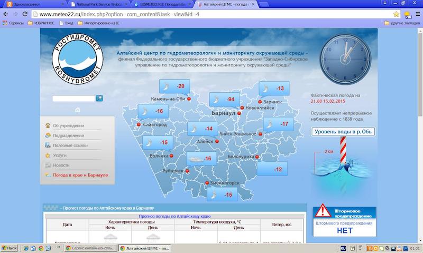Image resolution: width=423 pixels, height=253 pixels.
Task: Open 'Об учреждении' menu item
Action: [68, 125]
